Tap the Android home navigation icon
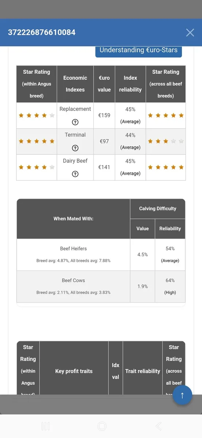The image size is (202, 438). [x=102, y=426]
